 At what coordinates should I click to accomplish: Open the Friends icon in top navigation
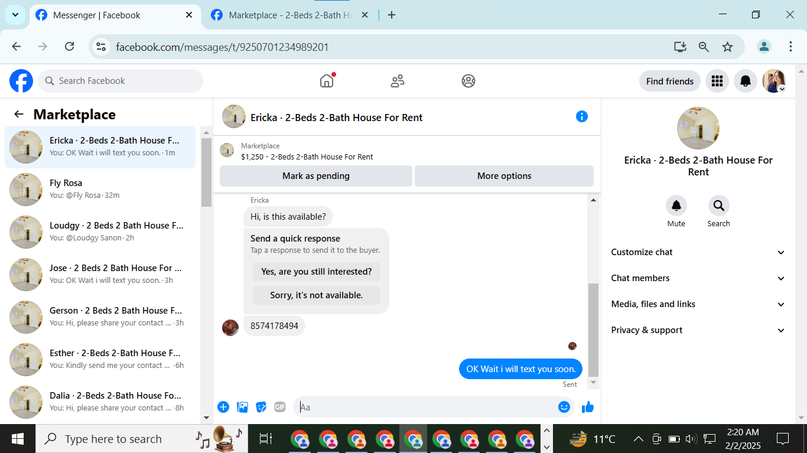tap(398, 81)
